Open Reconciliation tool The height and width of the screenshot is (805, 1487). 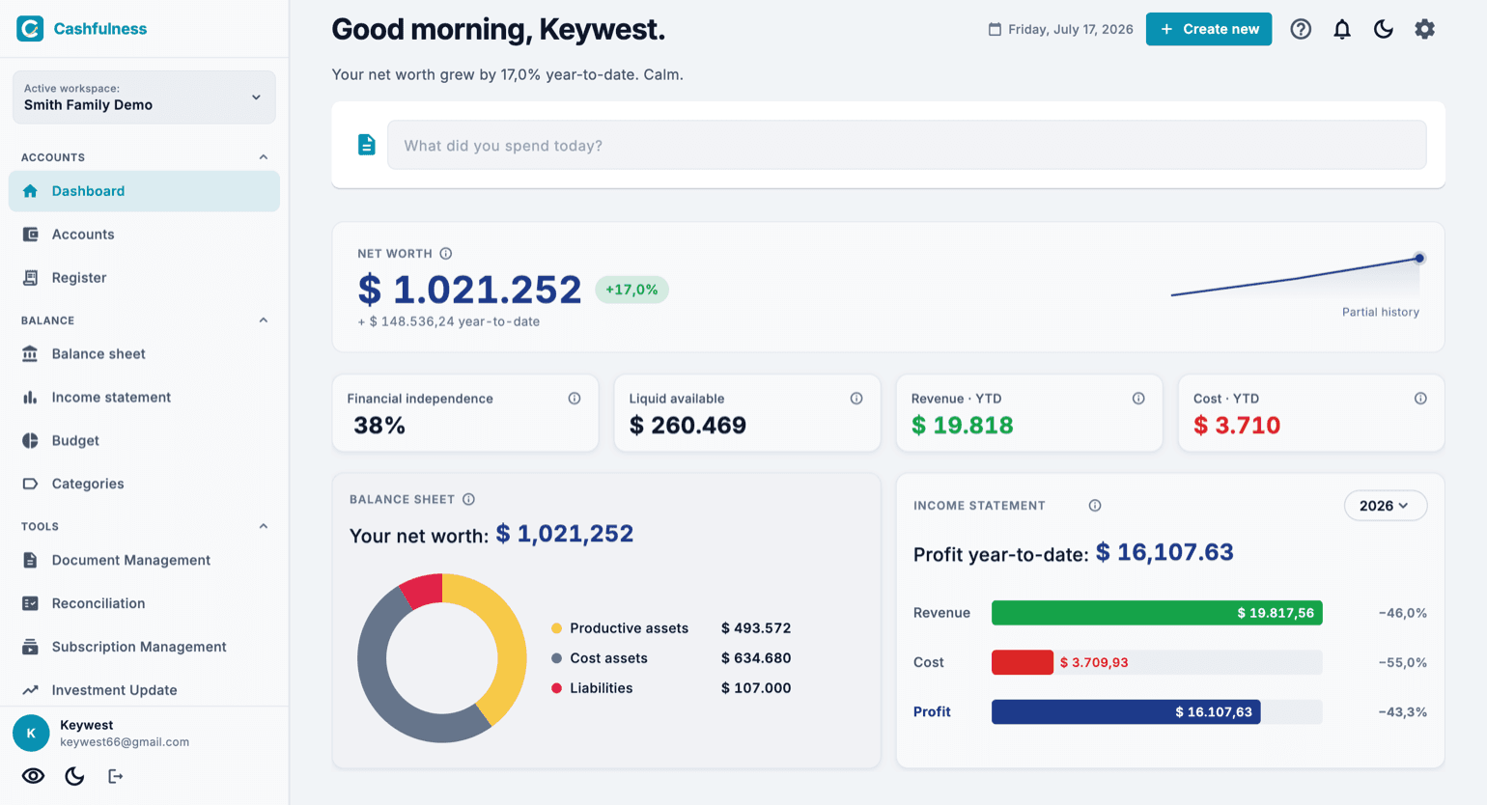[x=144, y=603]
